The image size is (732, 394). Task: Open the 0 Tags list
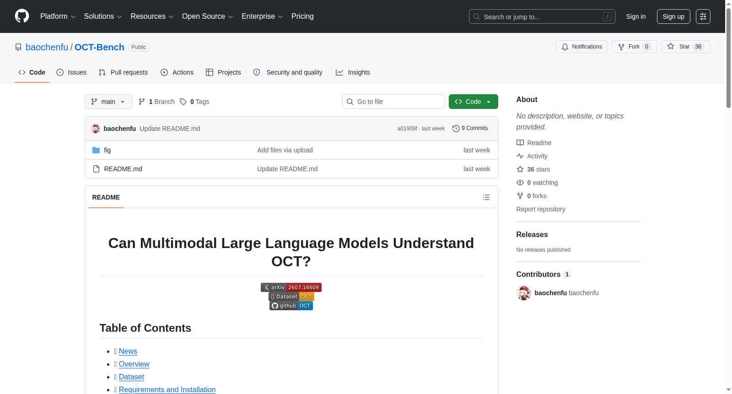[194, 102]
